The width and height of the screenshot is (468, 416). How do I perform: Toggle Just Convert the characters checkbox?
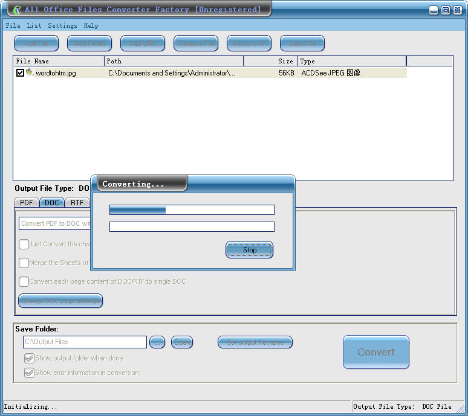click(24, 244)
